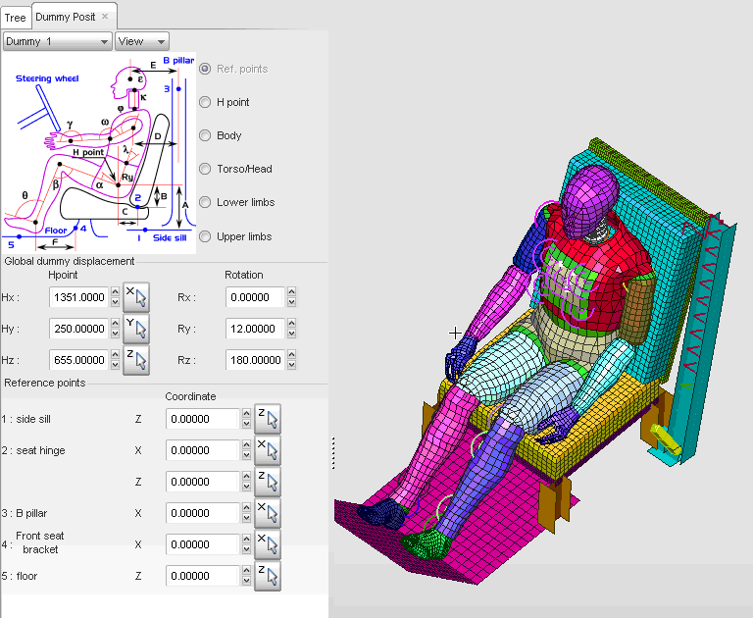
Task: Click the Rz rotation value field
Action: (254, 360)
